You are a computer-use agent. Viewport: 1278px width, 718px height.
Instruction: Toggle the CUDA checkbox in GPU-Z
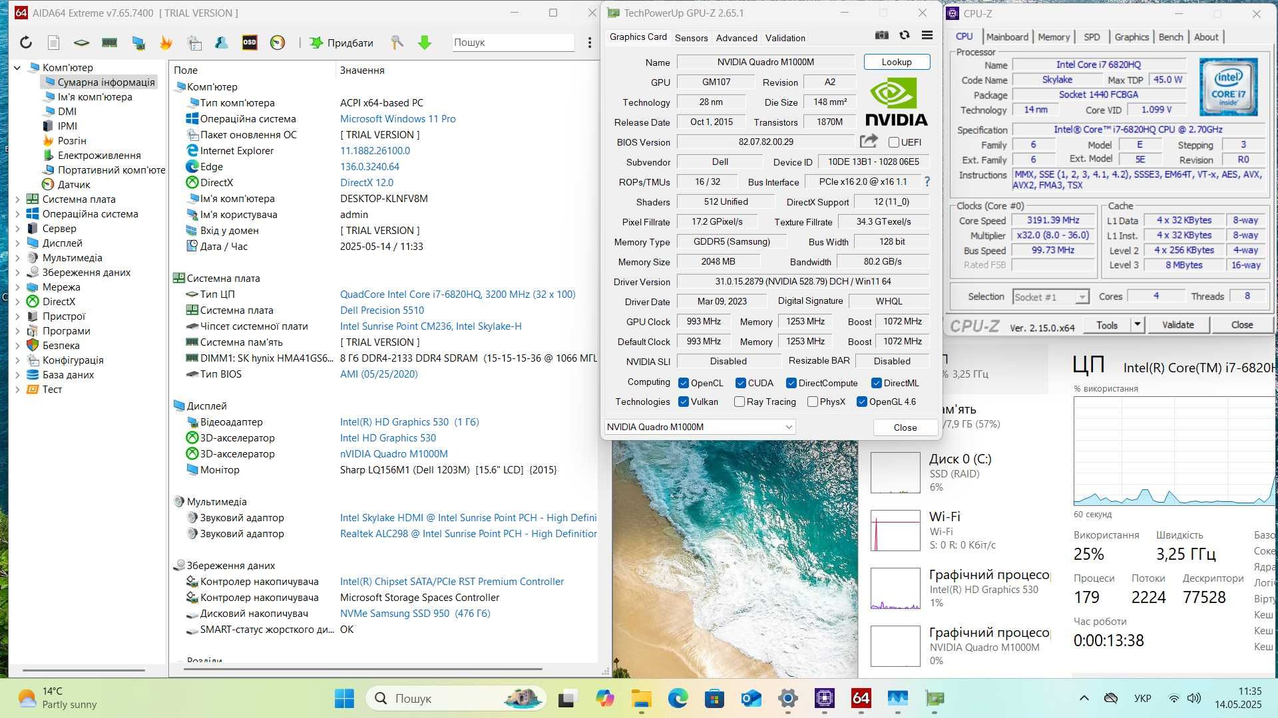coord(740,383)
